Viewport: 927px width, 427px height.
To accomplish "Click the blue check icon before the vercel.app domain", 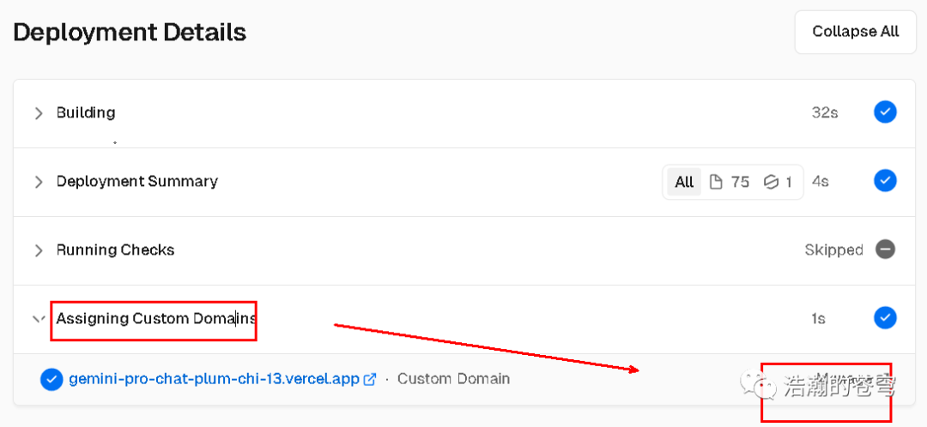I will click(51, 379).
